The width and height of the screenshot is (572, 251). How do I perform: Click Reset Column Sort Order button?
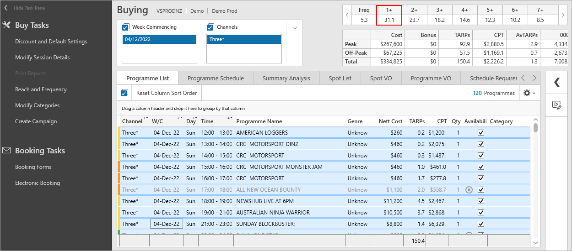click(167, 93)
